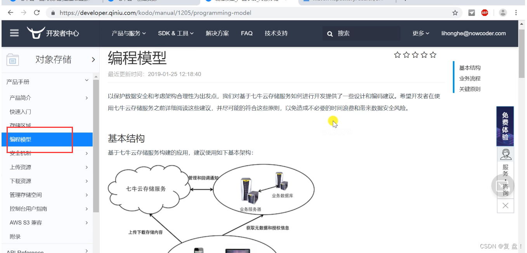Rate the page one star
The height and width of the screenshot is (253, 527).
(397, 55)
